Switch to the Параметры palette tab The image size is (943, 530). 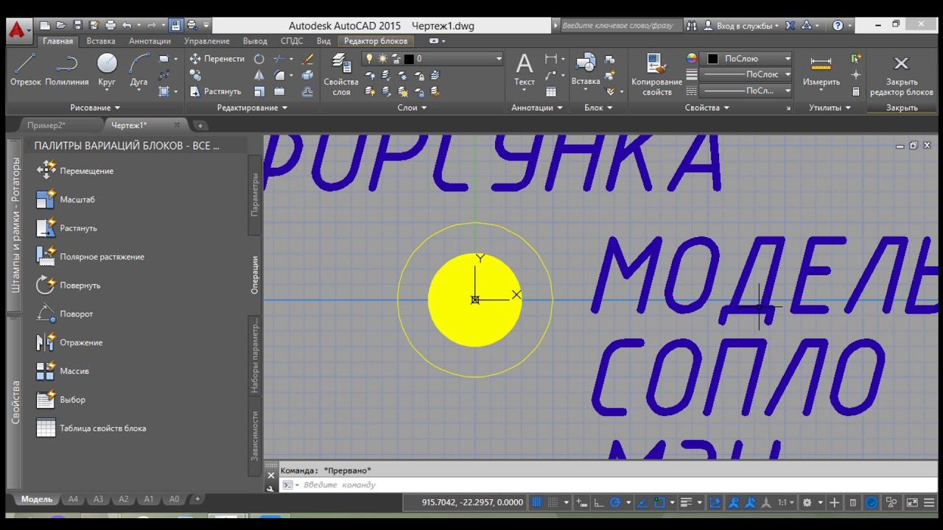point(255,194)
